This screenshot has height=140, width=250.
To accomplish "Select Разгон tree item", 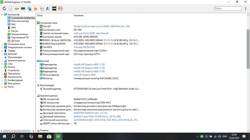I will click(14, 31).
